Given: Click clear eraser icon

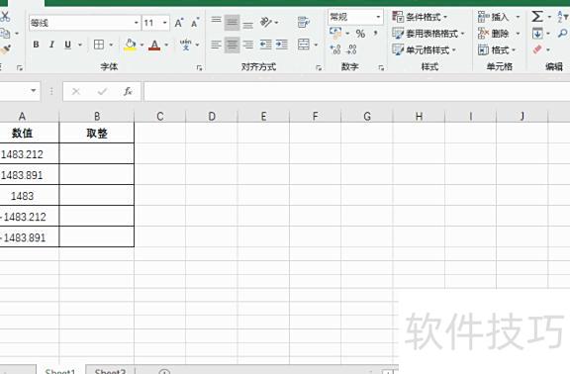Looking at the screenshot, I should (537, 49).
